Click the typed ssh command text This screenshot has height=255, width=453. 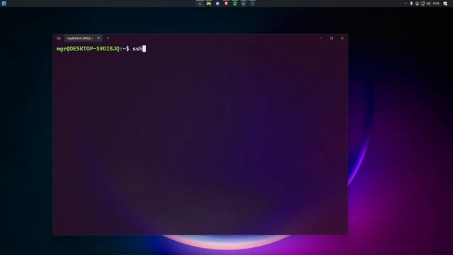(137, 49)
